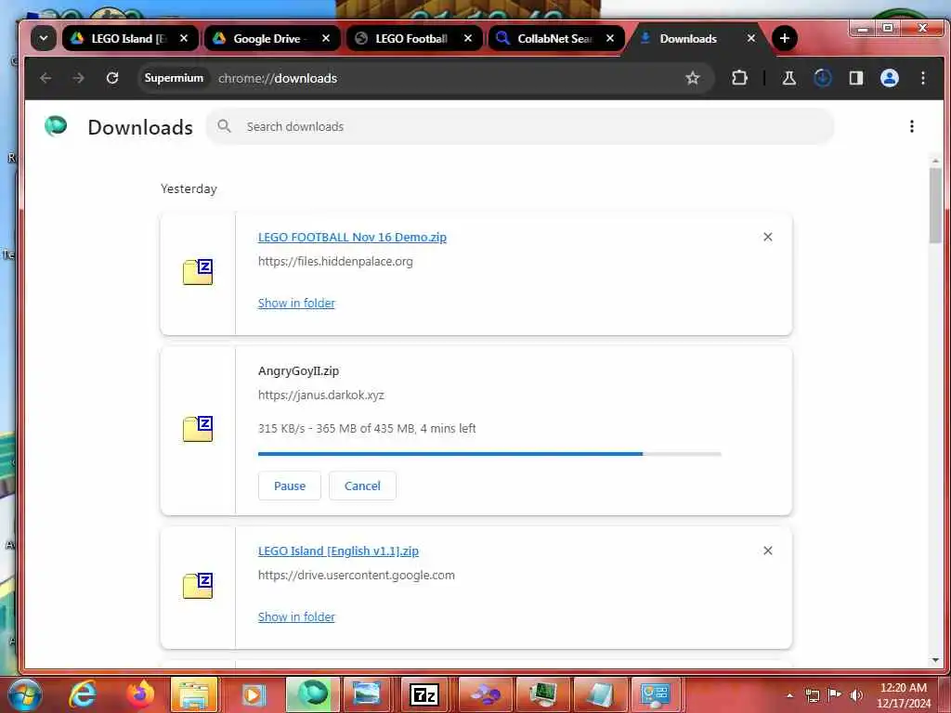Switch to the LEGO Football tab
Viewport: 951px width, 713px height.
(415, 38)
